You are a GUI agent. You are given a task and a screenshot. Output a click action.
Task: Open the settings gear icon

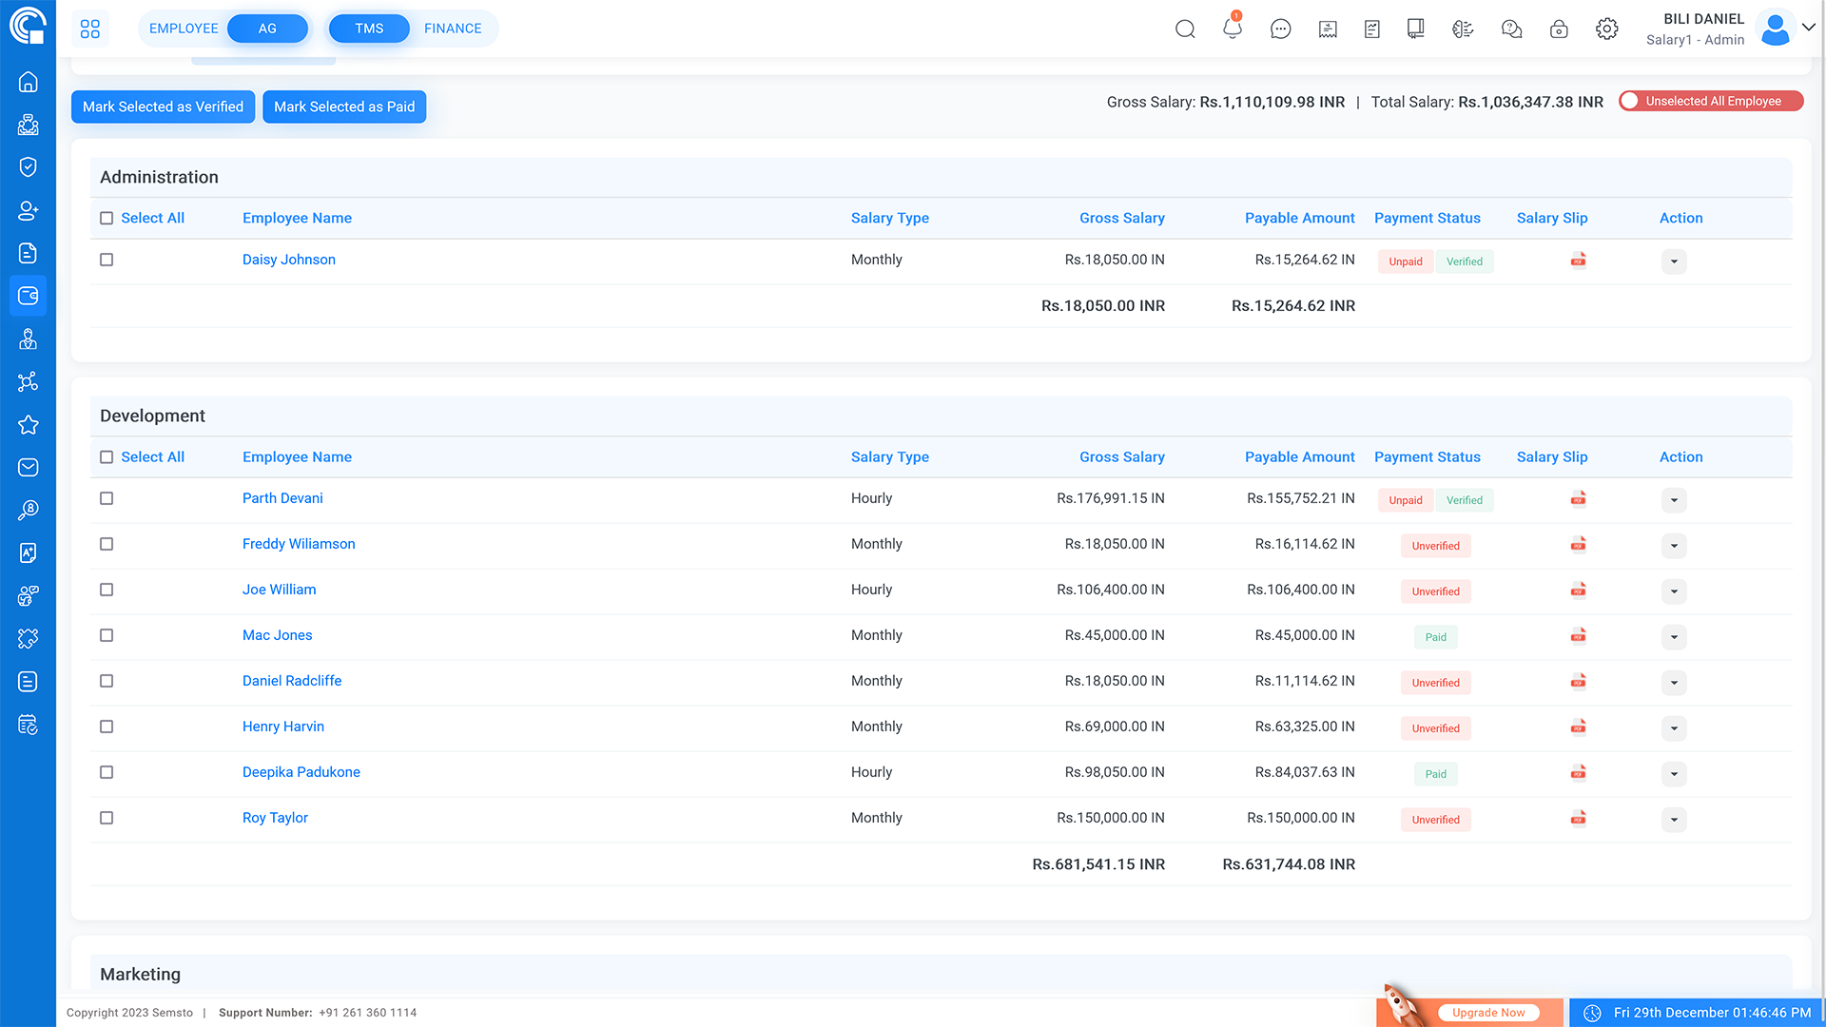pyautogui.click(x=1607, y=29)
